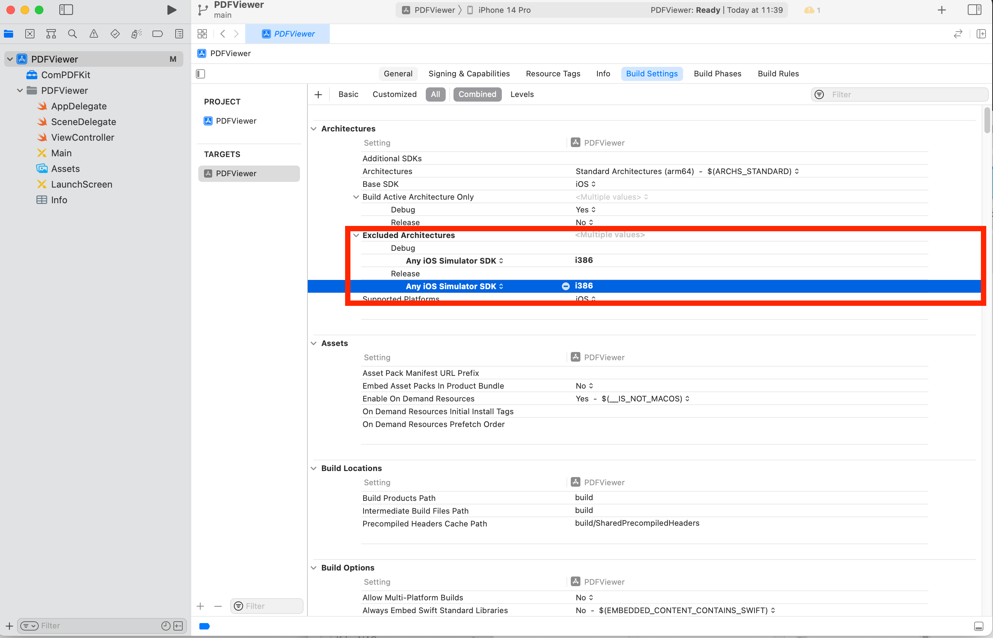Open the Issue navigator warning icon
993x638 pixels.
[94, 34]
